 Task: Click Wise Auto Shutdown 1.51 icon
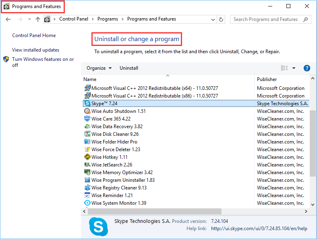[87, 111]
